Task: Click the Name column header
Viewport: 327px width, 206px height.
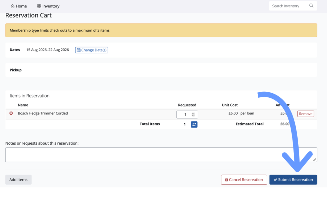Action: (23, 105)
